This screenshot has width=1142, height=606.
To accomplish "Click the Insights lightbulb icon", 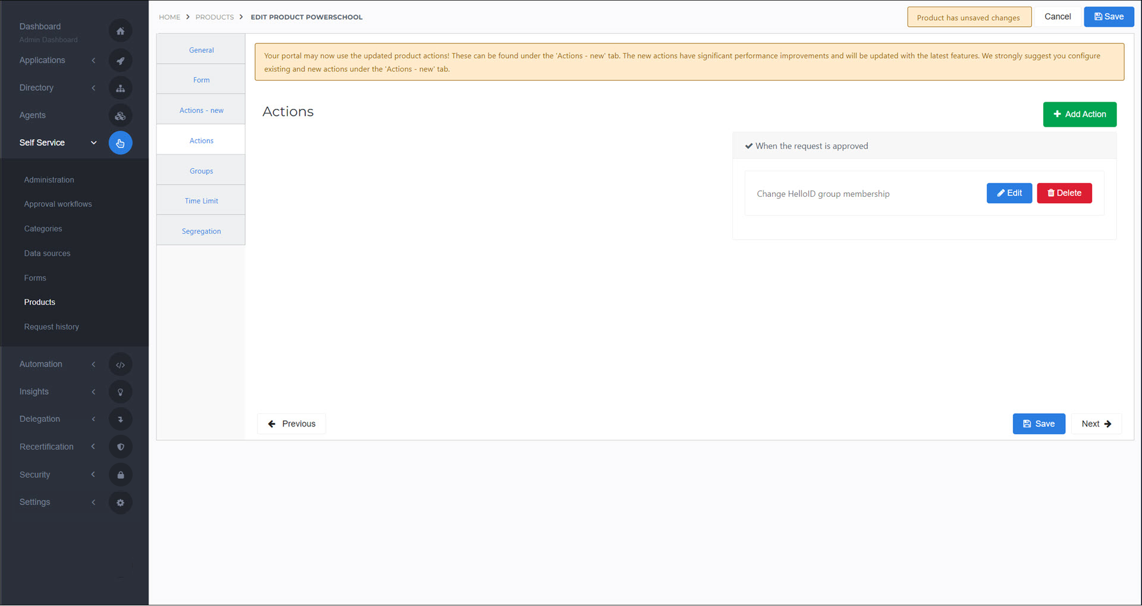I will [x=121, y=391].
